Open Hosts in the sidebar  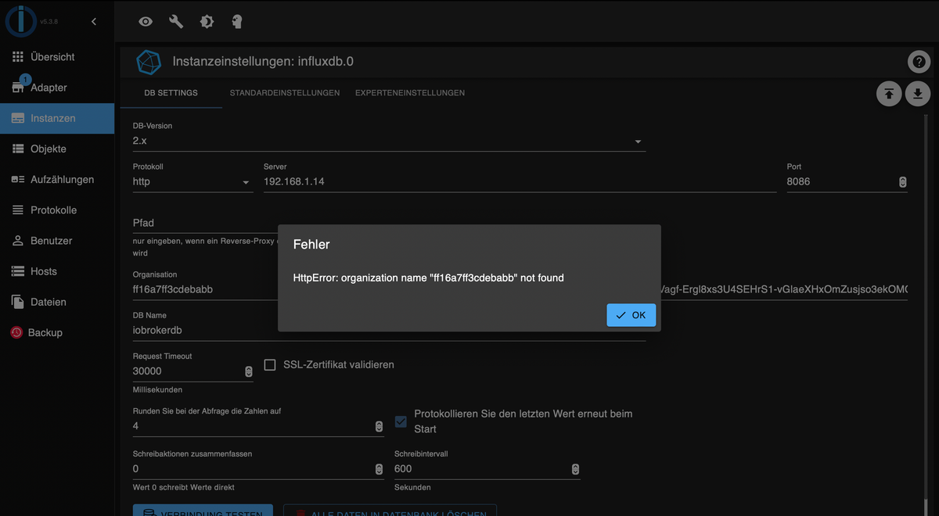[x=57, y=271]
